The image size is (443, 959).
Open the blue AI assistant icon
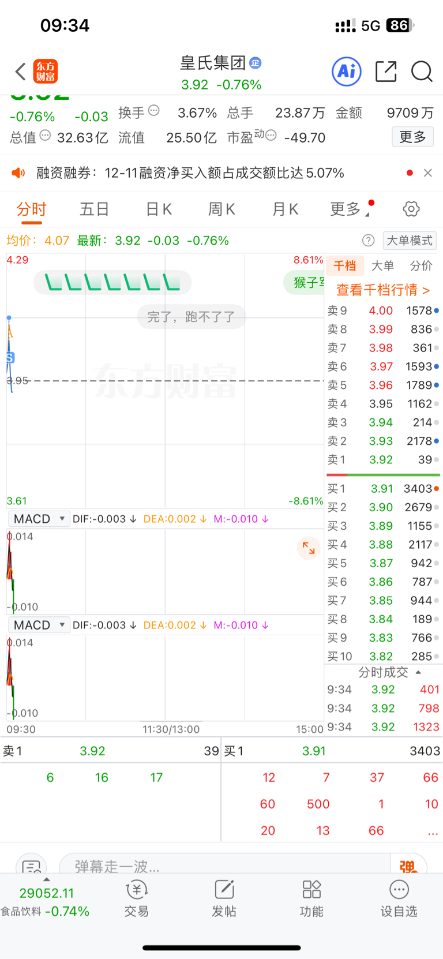click(x=347, y=72)
